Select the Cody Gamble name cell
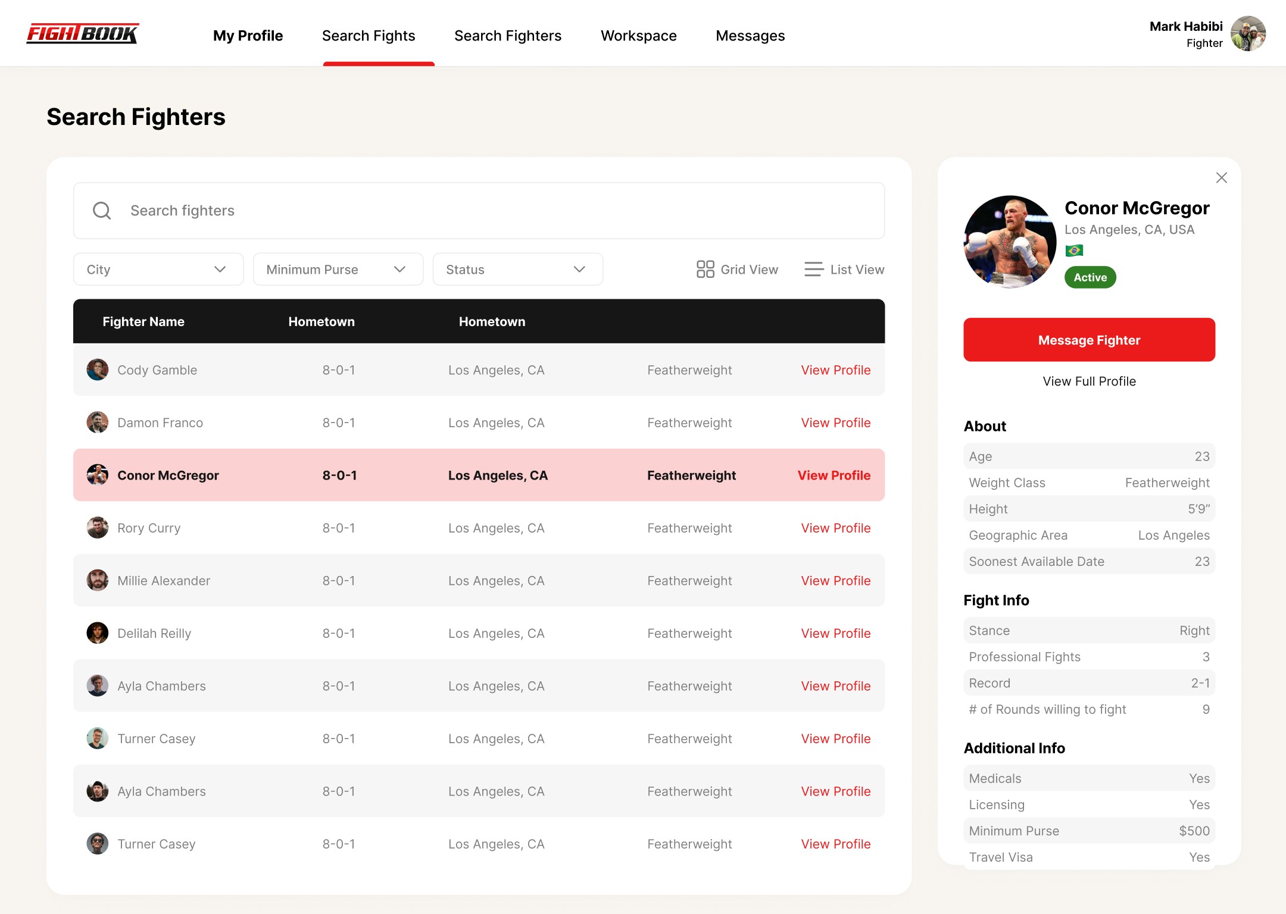This screenshot has width=1286, height=914. click(157, 370)
